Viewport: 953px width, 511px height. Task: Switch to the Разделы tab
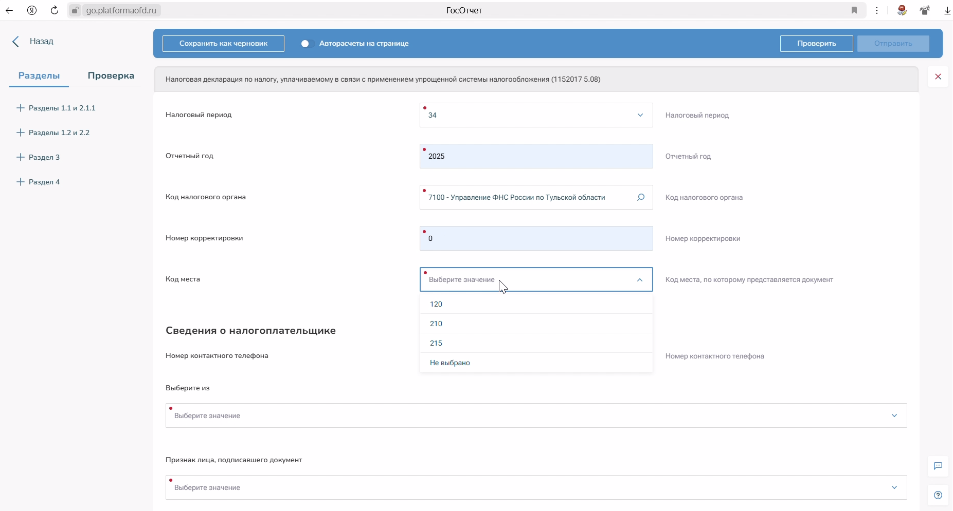point(39,75)
